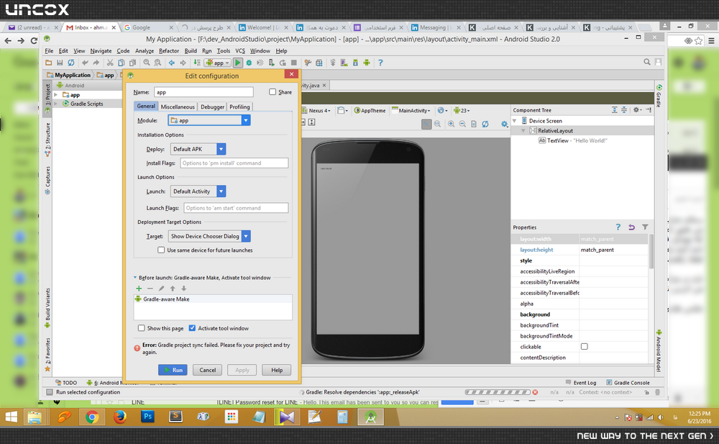Open Project Structure toolbar icon
This screenshot has height=444, width=719.
[319, 63]
